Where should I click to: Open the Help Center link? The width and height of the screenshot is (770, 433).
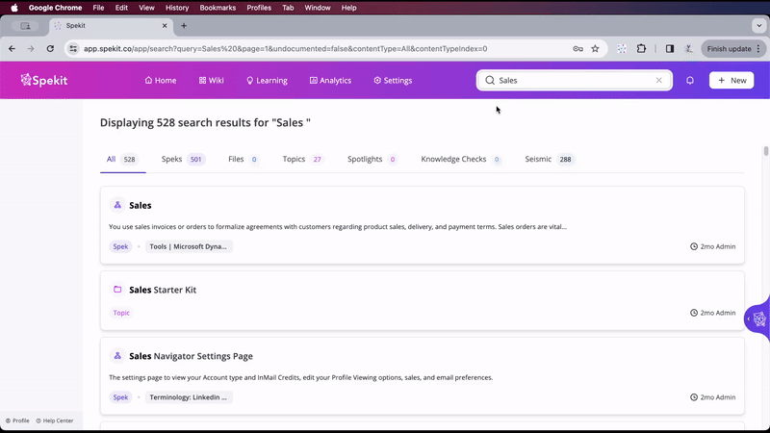pos(55,420)
